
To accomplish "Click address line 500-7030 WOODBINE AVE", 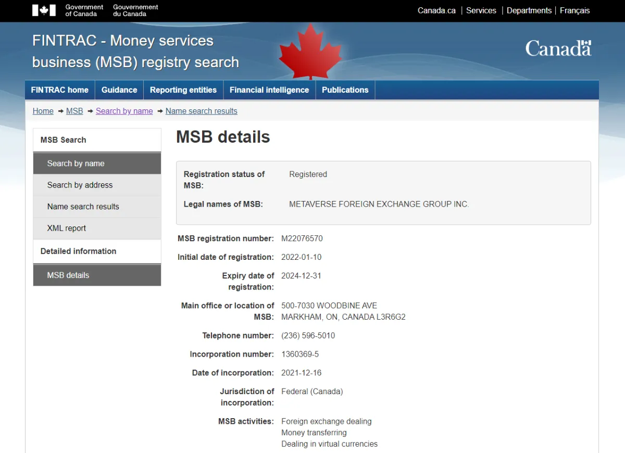I will (x=329, y=306).
